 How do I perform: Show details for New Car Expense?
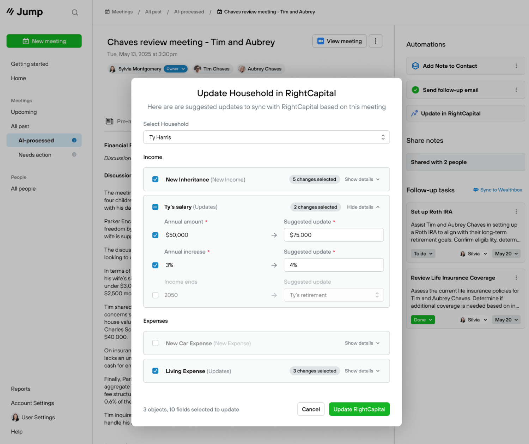tap(362, 343)
